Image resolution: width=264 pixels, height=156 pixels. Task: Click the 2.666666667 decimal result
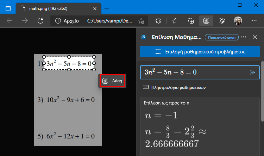[x=172, y=144]
